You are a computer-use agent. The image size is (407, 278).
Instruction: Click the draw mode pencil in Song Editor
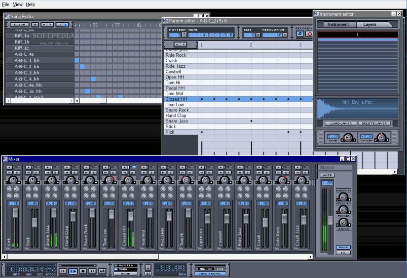tap(65, 25)
